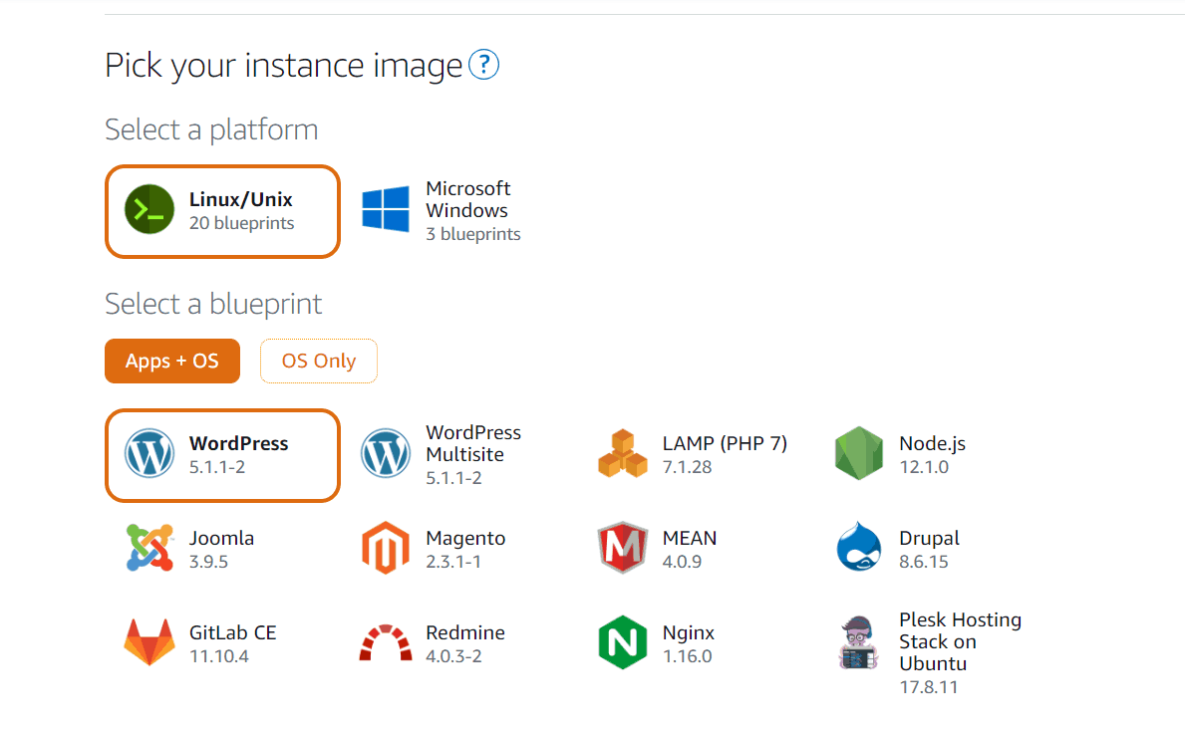Screen dimensions: 1185x735
Task: Click the GitLab CE fox icon
Action: pos(148,642)
